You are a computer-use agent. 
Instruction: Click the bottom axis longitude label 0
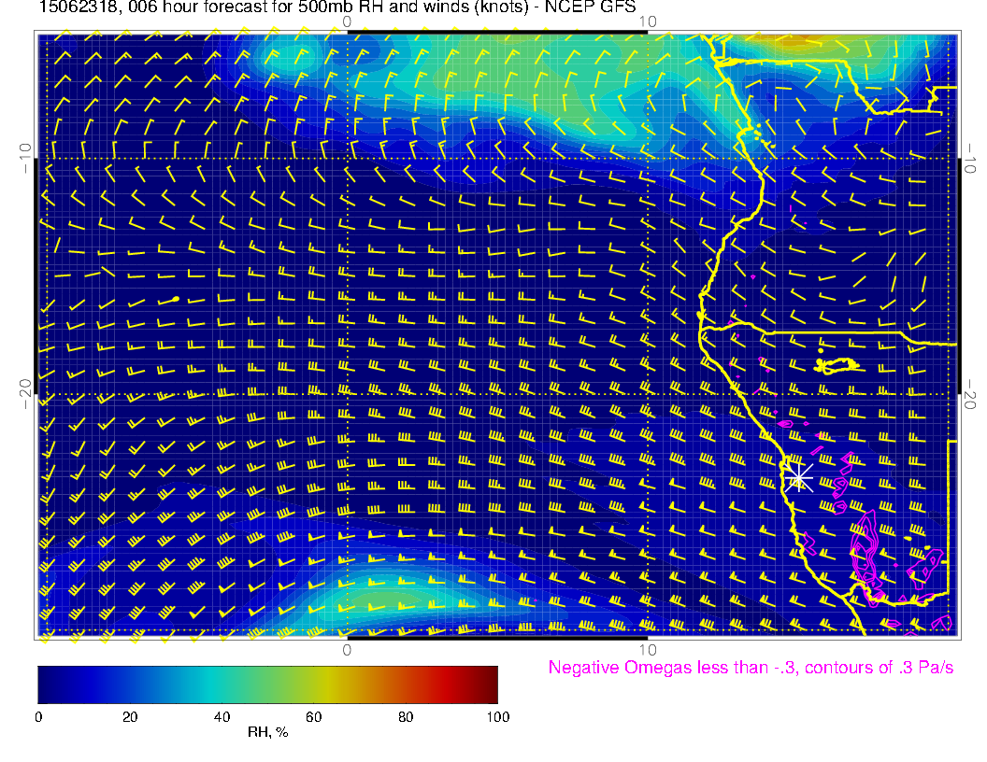(x=346, y=649)
